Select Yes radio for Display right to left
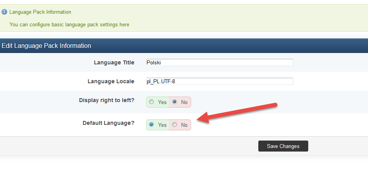This screenshot has height=170, width=368. 151,102
